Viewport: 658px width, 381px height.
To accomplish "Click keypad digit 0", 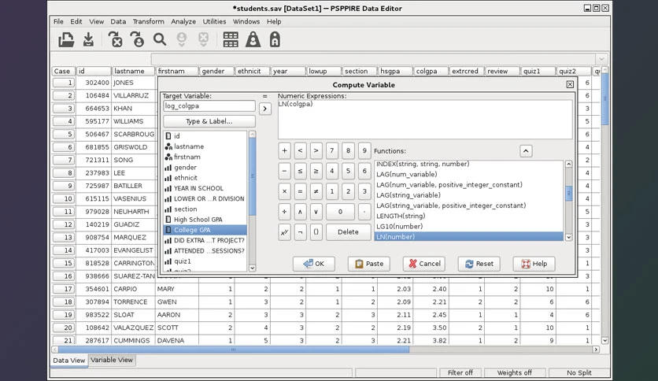I will [x=340, y=212].
